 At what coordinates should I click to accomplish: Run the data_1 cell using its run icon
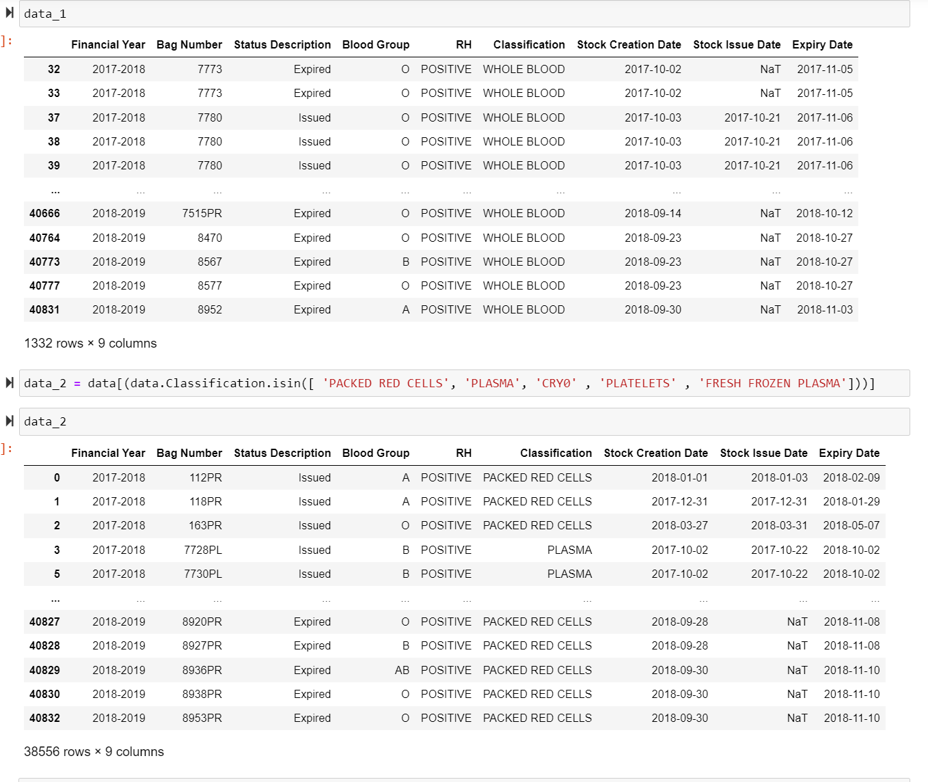10,13
